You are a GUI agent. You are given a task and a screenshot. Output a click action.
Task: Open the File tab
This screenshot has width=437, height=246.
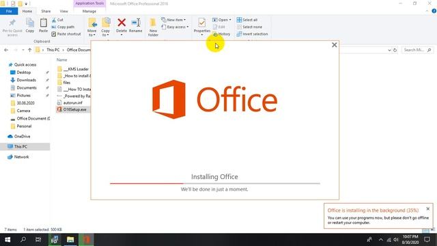click(x=9, y=11)
